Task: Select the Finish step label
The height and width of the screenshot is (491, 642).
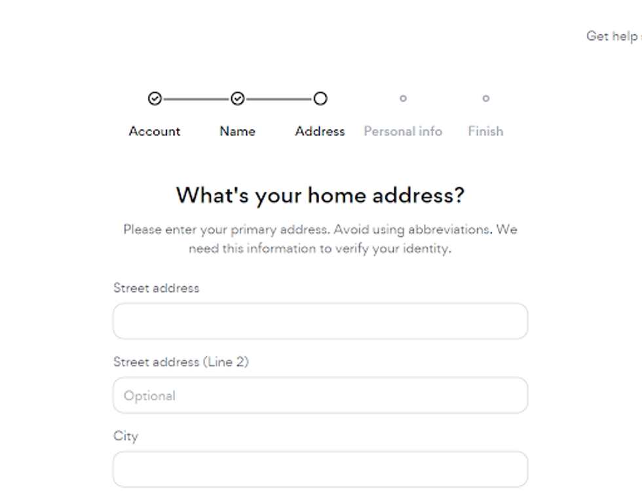Action: coord(485,131)
